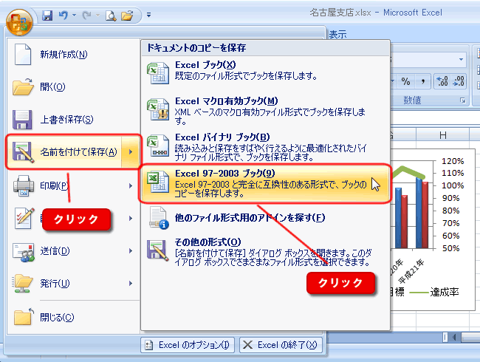480x362 pixels.
Task: Open the number format combo box dropdown
Action: [461, 59]
